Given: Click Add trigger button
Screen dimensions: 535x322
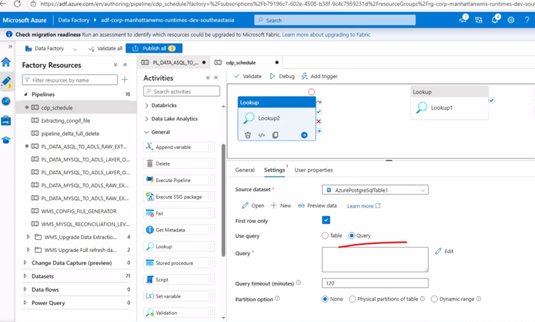Looking at the screenshot, I should tap(319, 76).
